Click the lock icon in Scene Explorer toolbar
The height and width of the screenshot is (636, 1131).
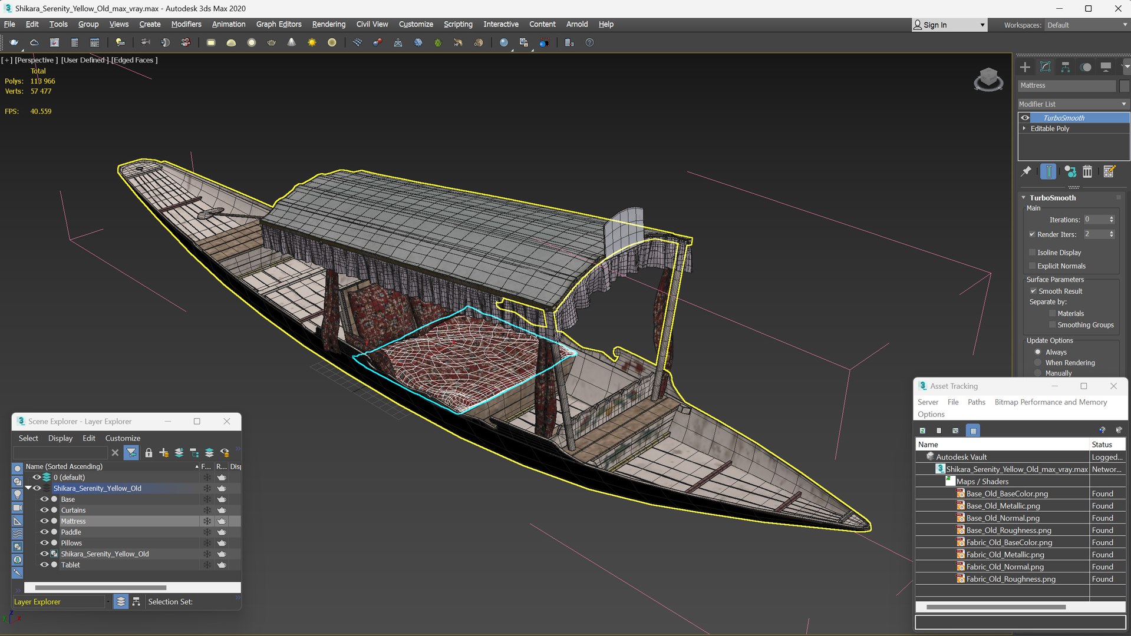point(149,452)
